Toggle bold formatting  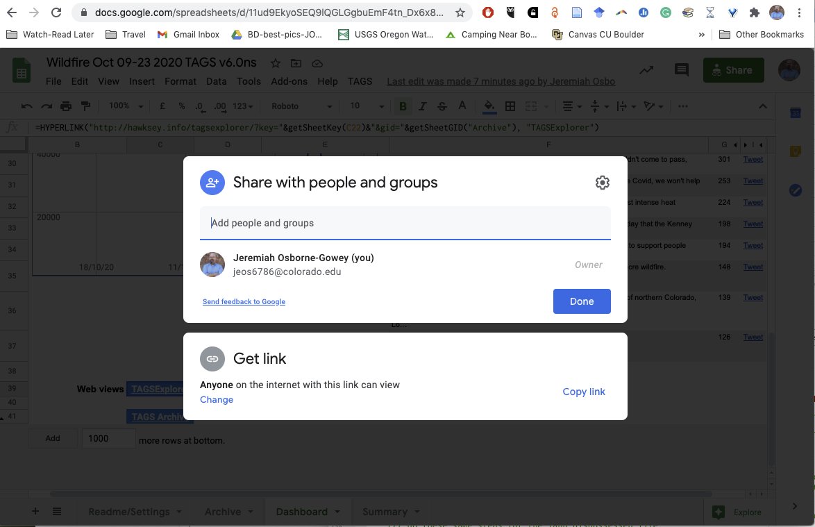point(403,106)
